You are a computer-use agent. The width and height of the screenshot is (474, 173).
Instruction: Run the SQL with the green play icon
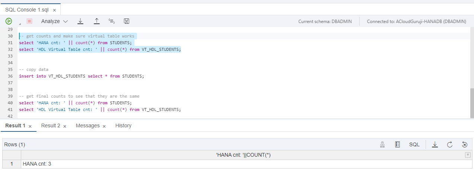click(x=8, y=21)
